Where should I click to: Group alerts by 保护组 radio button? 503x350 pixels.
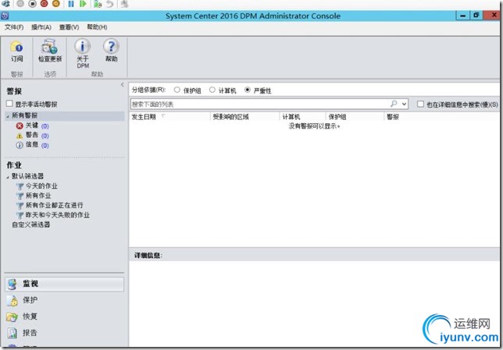click(177, 90)
